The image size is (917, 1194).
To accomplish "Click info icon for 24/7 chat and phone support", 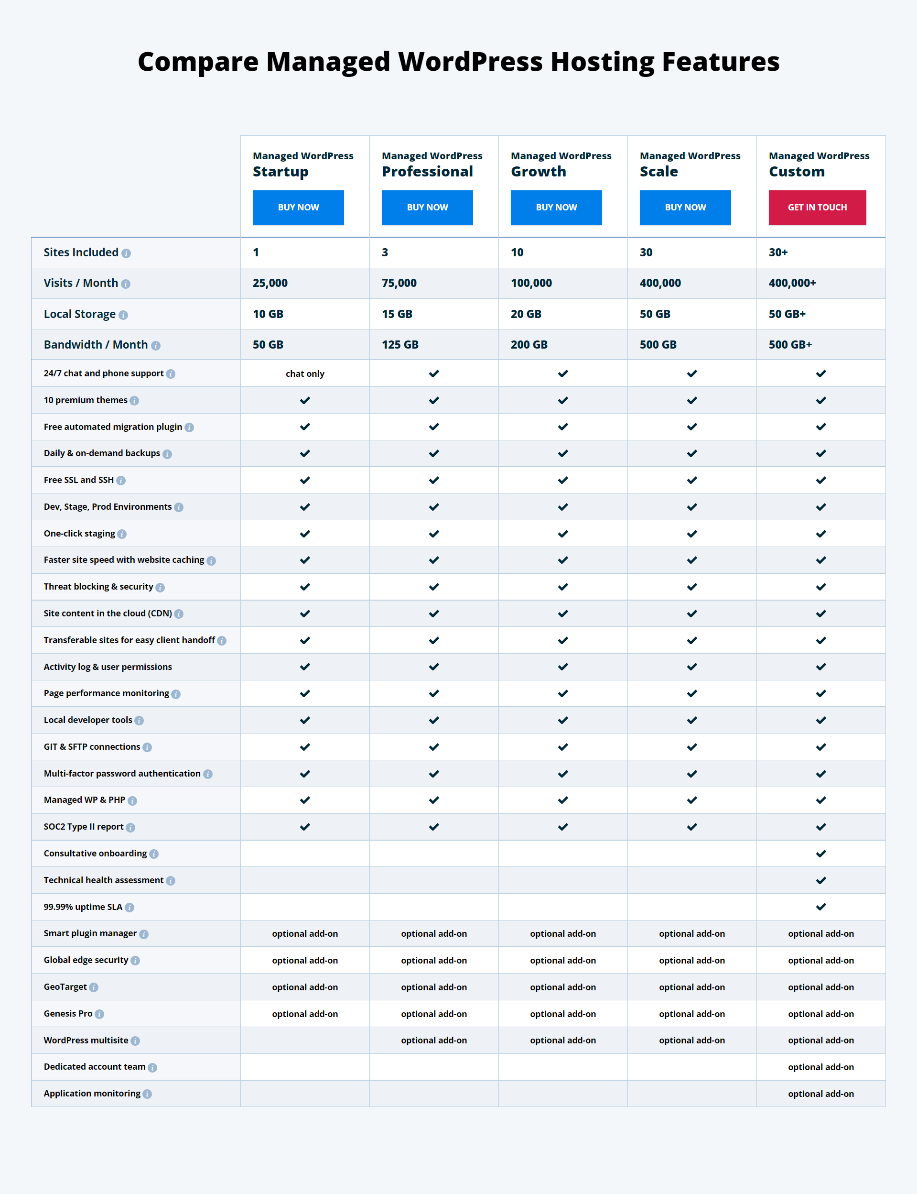I will point(170,374).
